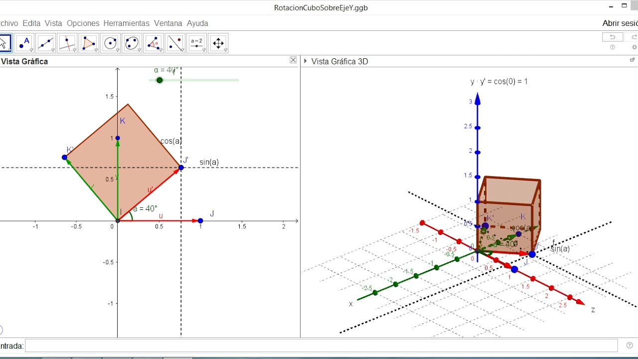
Task: Expand the Vista Gráfica 3D style bar triangle
Action: [x=306, y=61]
